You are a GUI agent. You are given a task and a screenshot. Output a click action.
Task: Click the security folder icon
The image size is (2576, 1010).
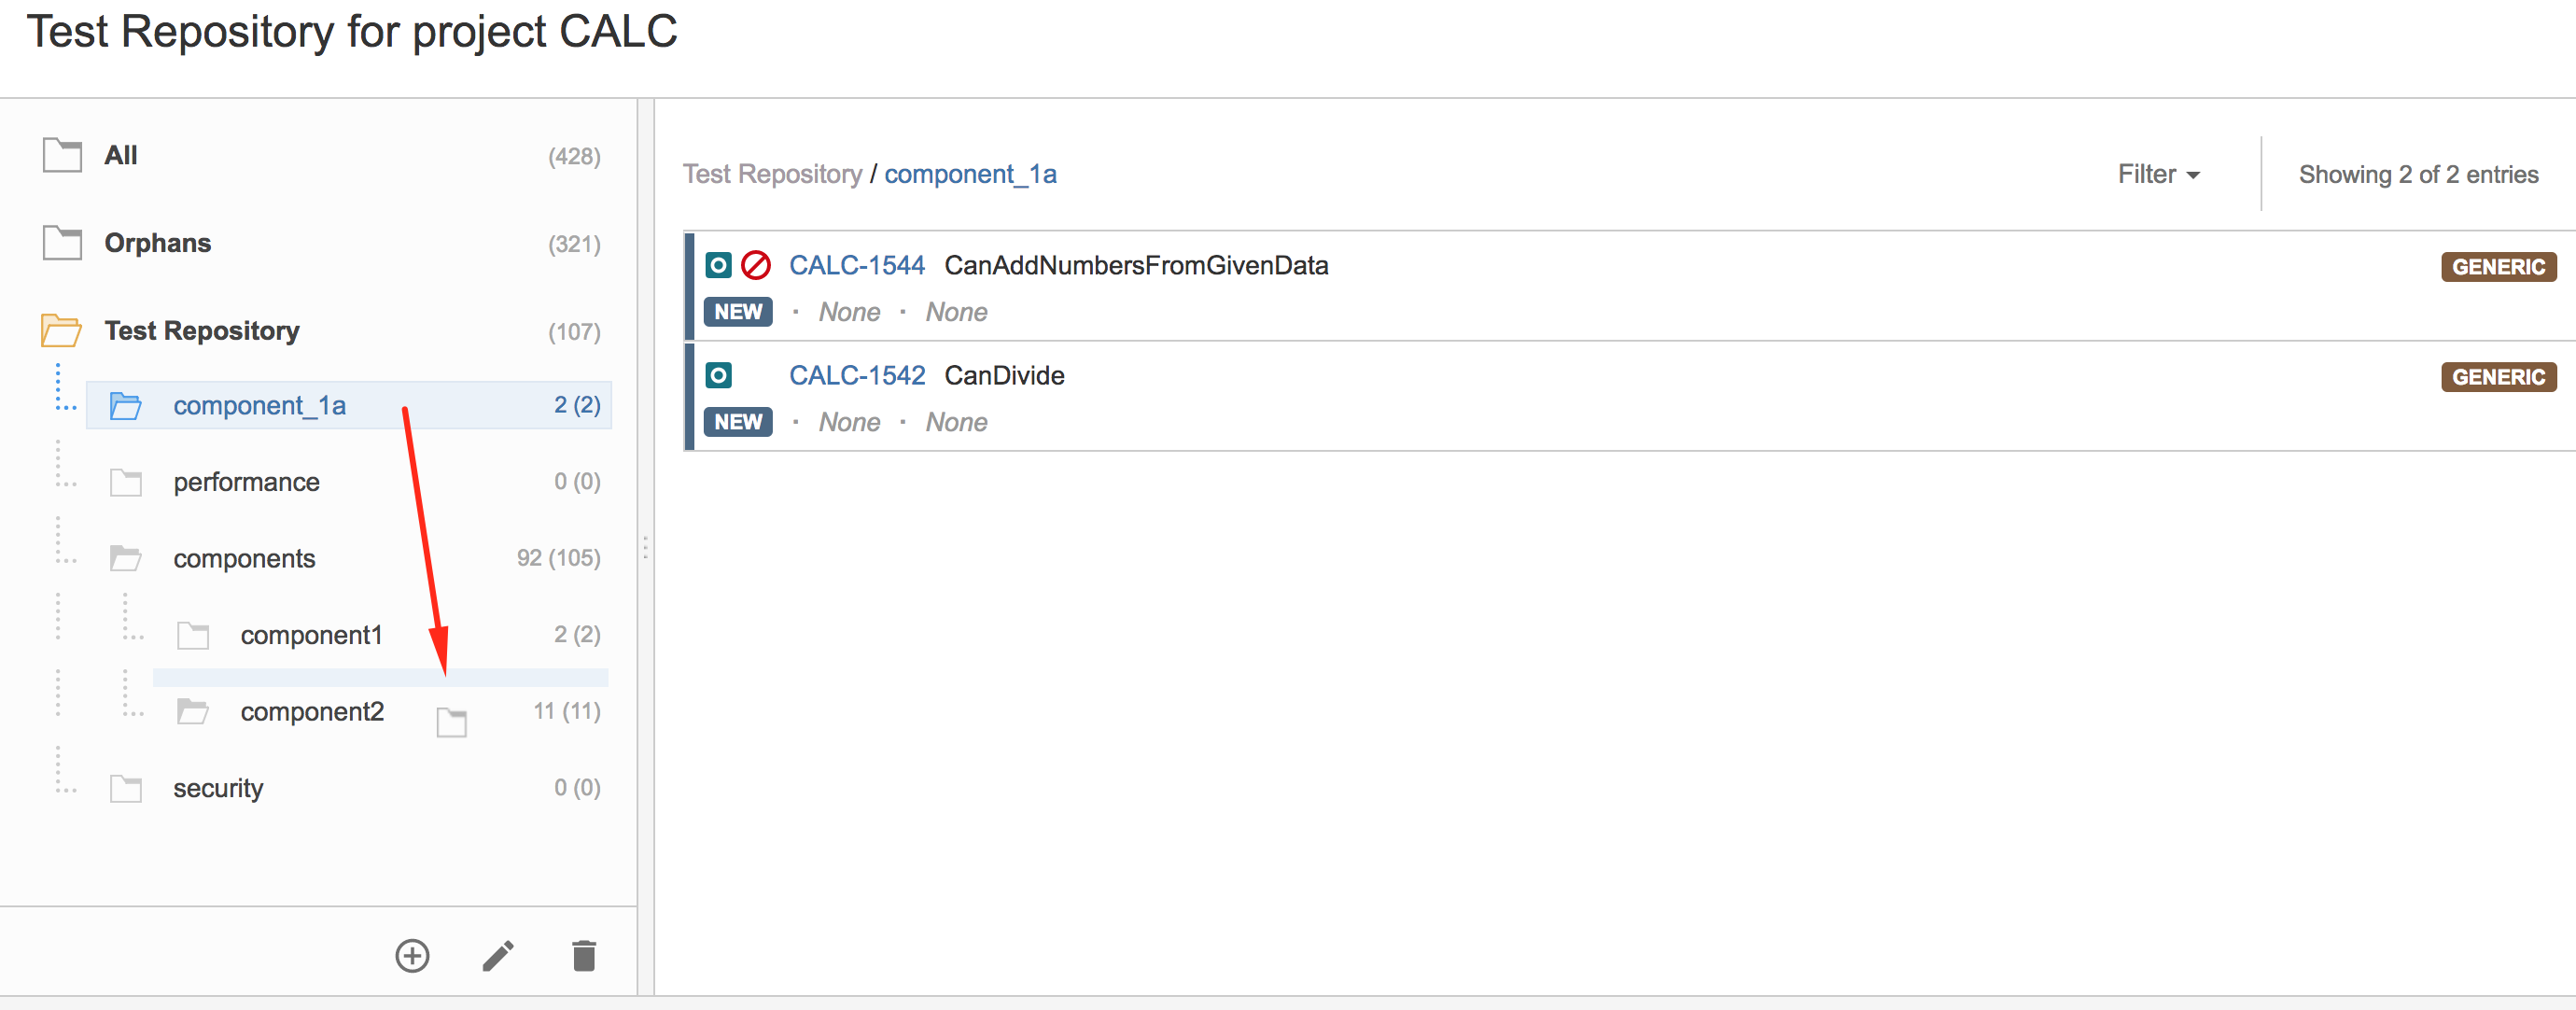tap(125, 788)
